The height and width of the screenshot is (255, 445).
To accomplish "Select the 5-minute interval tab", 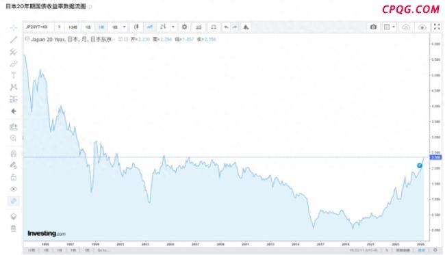I will [x=60, y=27].
